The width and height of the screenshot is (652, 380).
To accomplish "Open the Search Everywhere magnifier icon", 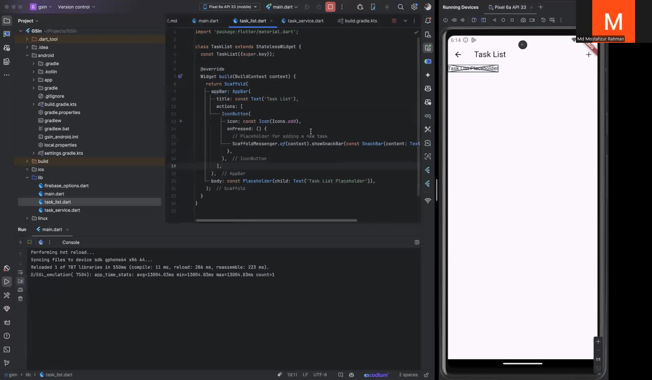I will [401, 7].
